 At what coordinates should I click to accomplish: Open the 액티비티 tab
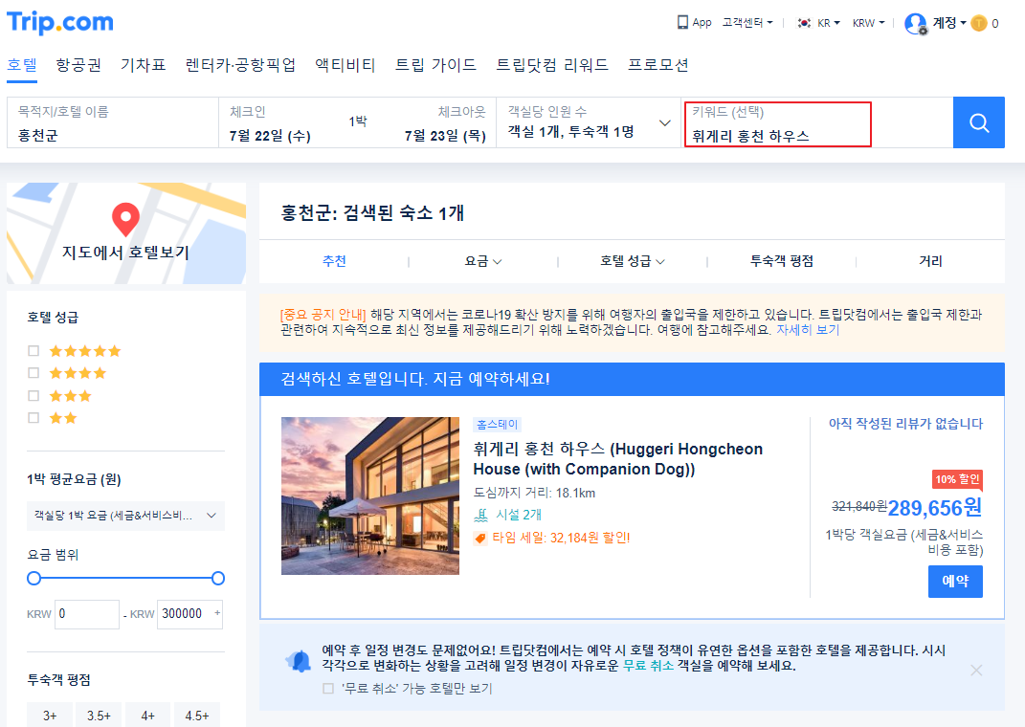point(345,65)
